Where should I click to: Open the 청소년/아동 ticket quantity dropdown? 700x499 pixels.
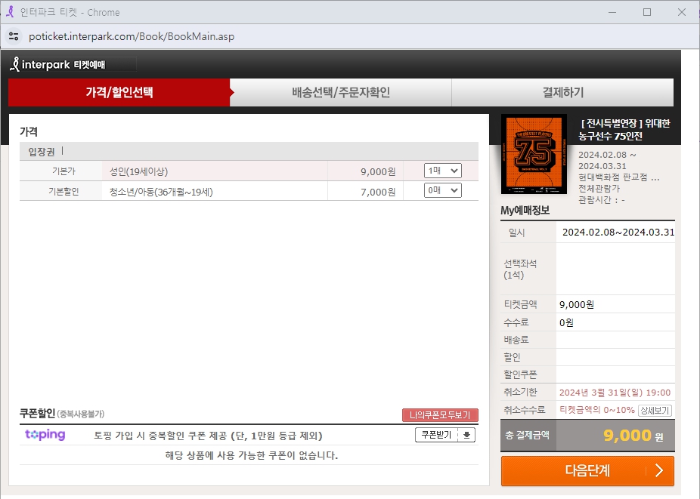tap(442, 191)
